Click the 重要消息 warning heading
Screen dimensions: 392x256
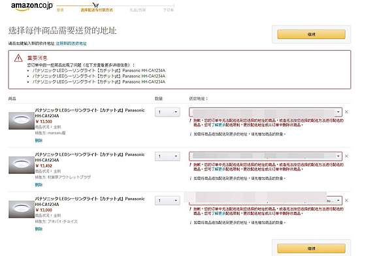[37, 58]
